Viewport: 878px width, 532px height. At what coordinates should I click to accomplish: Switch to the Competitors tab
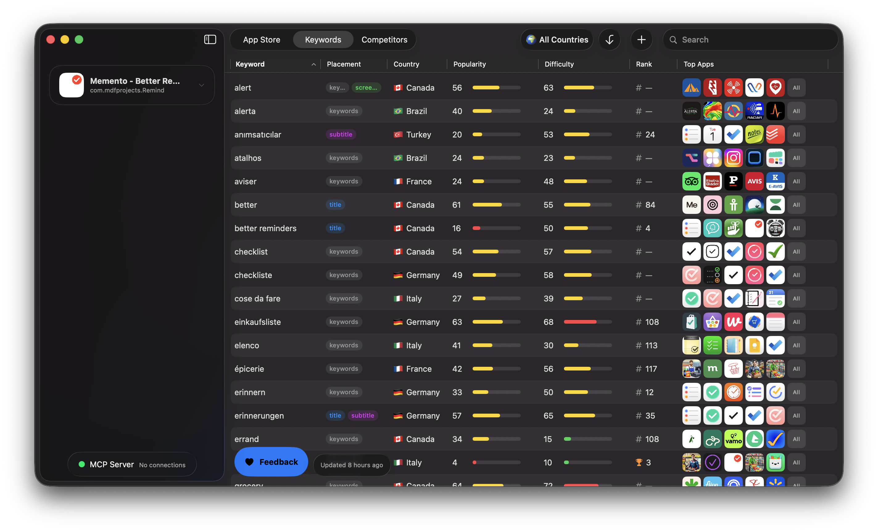(x=384, y=39)
